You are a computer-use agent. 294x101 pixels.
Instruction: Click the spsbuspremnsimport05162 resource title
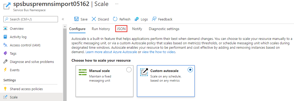[51, 4]
